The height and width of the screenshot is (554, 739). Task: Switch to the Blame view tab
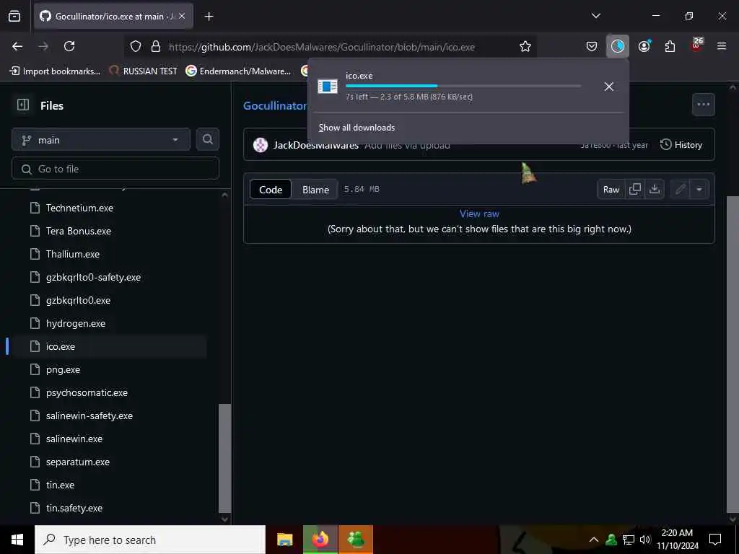[315, 190]
